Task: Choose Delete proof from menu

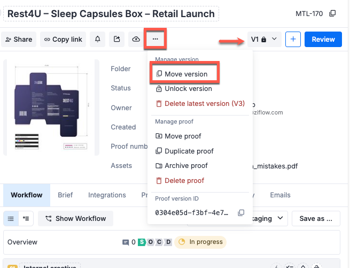Action: pyautogui.click(x=180, y=181)
